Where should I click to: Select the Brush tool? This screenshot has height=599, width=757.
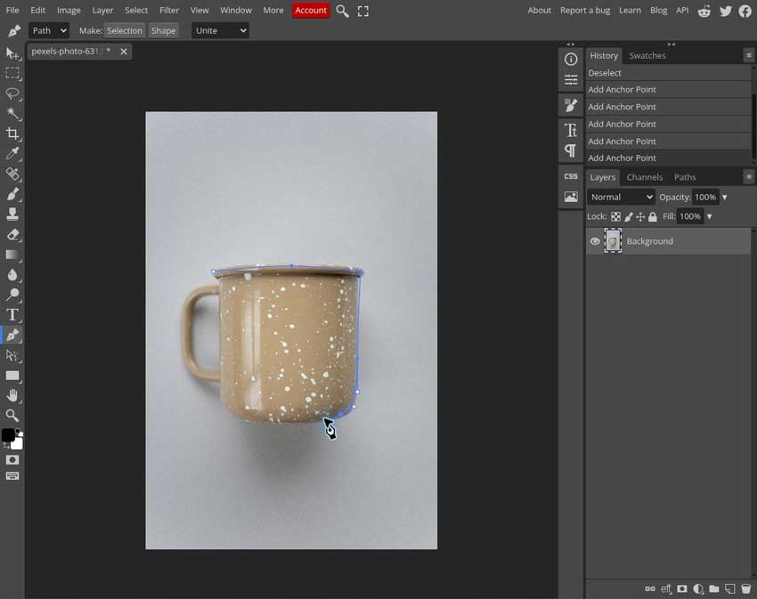12,194
